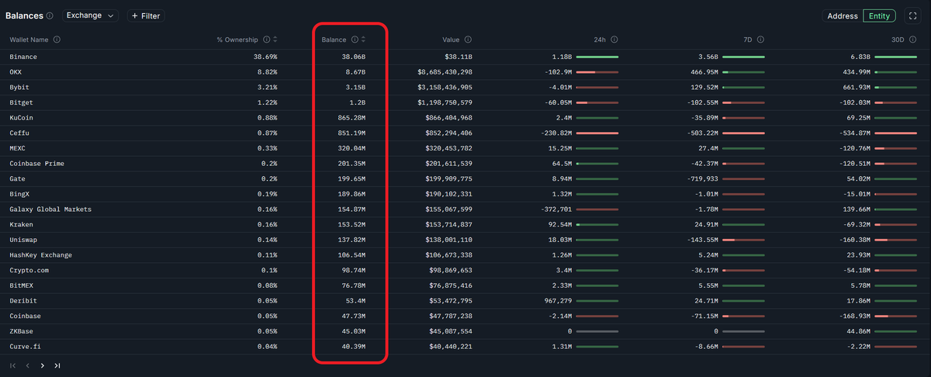The width and height of the screenshot is (931, 377).
Task: Click the info icon beside 7D header
Action: [x=761, y=40]
